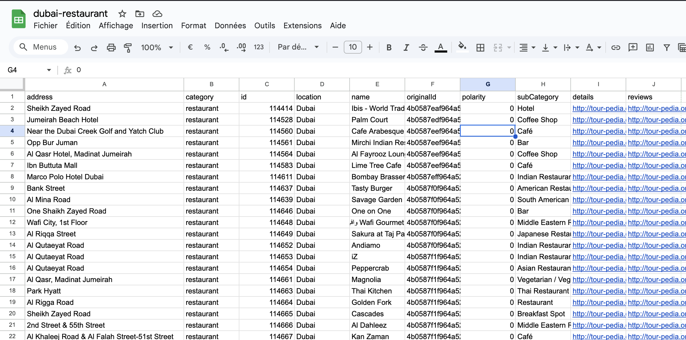Image resolution: width=686 pixels, height=340 pixels.
Task: Search menus in the Menus box
Action: point(41,47)
